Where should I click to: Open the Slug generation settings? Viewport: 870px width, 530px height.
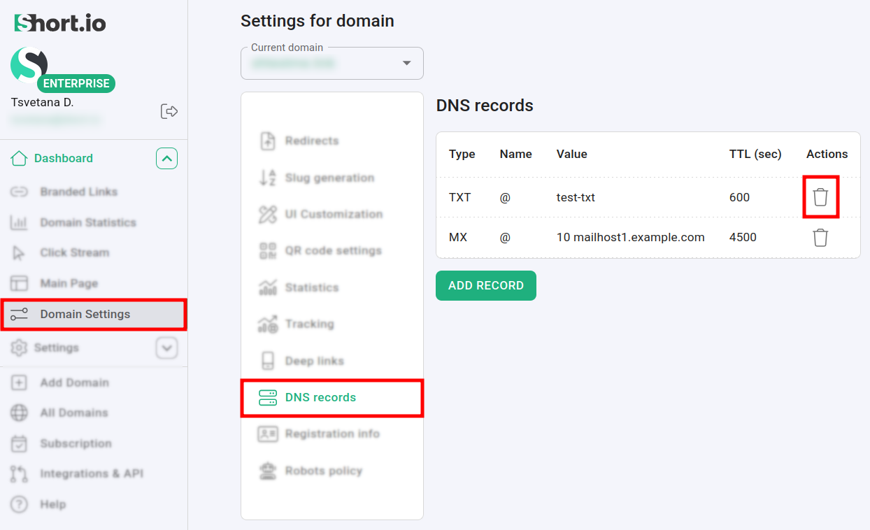point(329,178)
